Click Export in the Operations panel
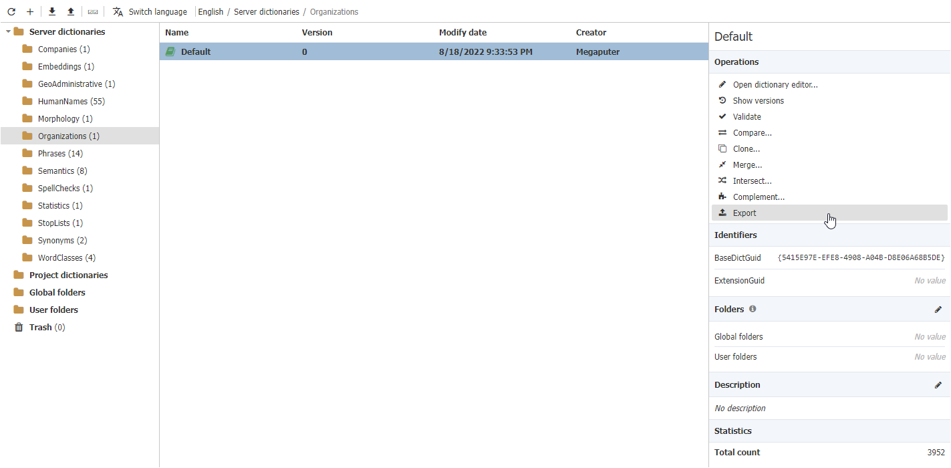This screenshot has height=468, width=951. [x=744, y=213]
